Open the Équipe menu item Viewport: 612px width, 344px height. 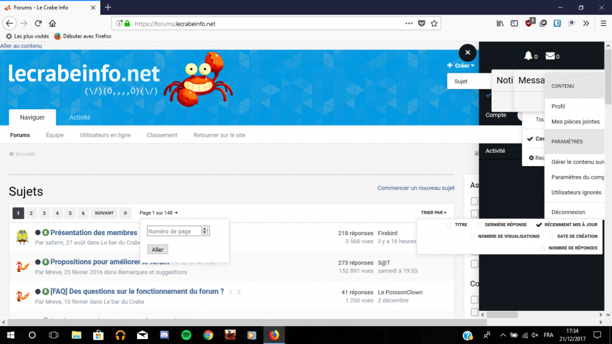click(x=54, y=135)
